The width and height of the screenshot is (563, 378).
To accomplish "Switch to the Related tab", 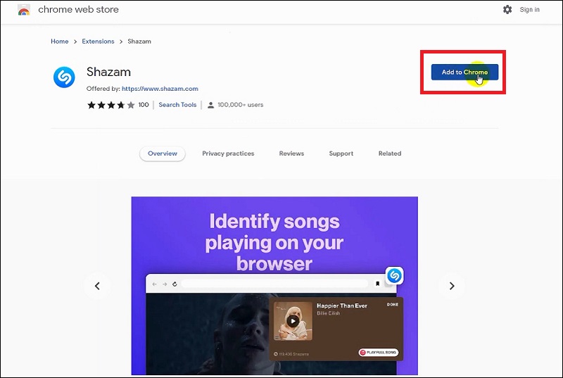I will (x=390, y=153).
